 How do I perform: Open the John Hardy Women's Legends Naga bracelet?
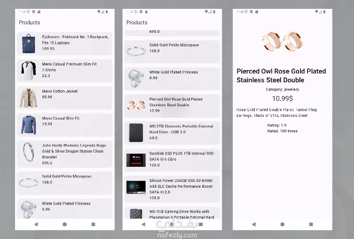pos(65,154)
